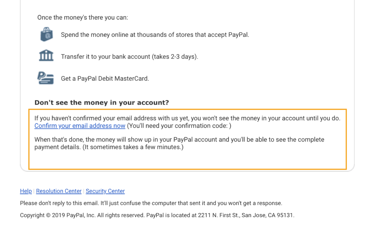Click the Copyright 2019 PayPal footer line

[157, 215]
